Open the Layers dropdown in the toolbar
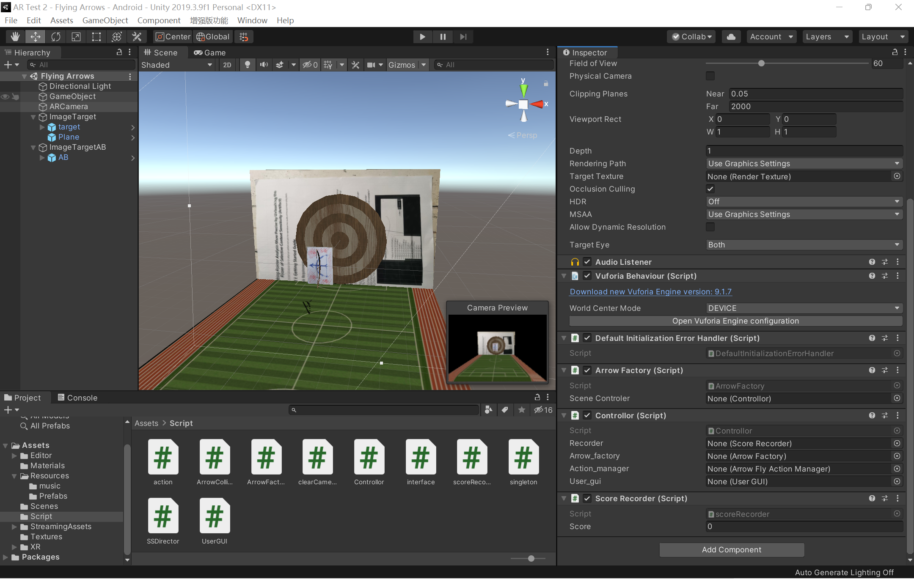 (x=826, y=36)
